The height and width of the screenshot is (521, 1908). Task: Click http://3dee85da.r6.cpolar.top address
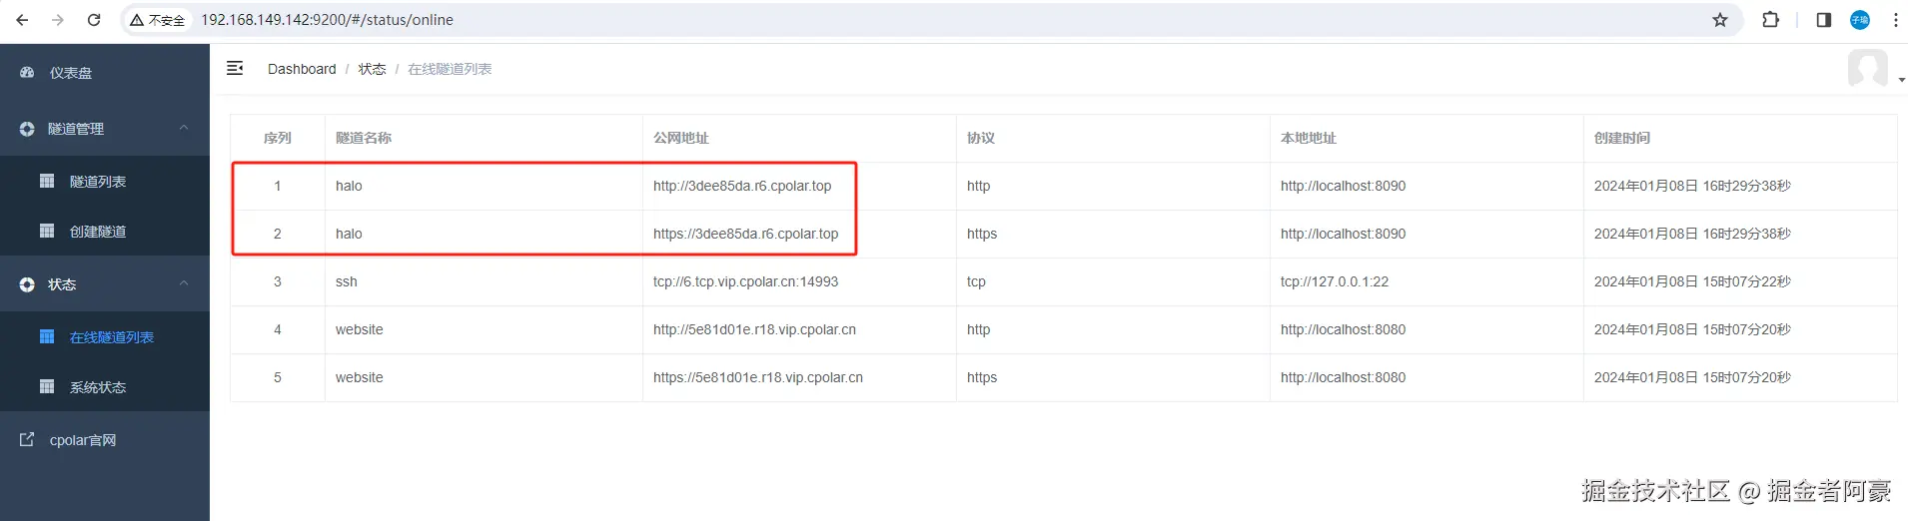(x=742, y=186)
